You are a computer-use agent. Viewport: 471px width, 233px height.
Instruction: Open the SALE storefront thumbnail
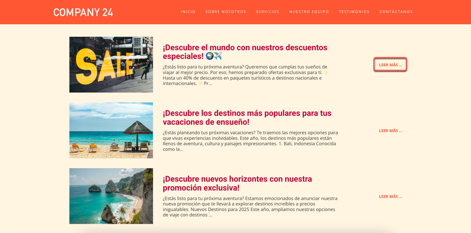111,64
